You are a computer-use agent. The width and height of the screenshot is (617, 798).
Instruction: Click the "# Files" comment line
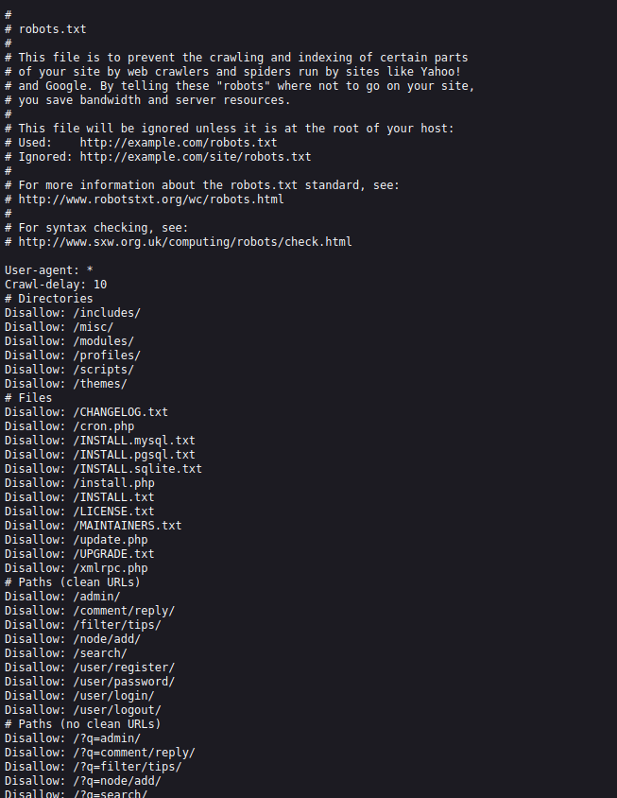(28, 398)
